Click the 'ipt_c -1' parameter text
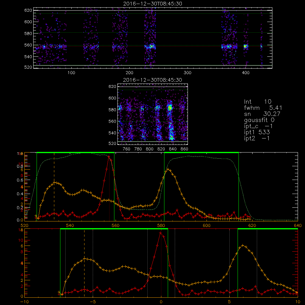Screen dimensions: 305x305 point(258,127)
